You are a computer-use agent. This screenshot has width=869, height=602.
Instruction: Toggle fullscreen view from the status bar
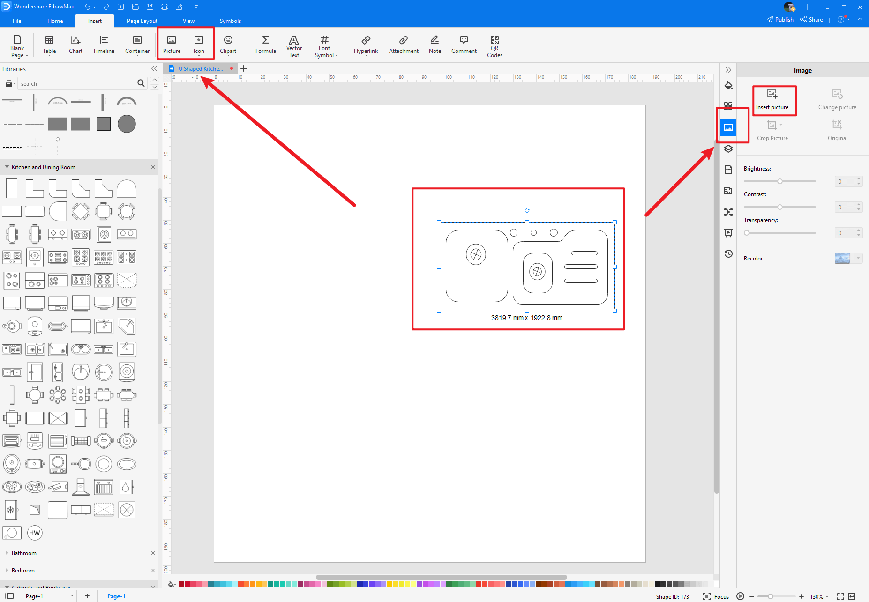(839, 596)
